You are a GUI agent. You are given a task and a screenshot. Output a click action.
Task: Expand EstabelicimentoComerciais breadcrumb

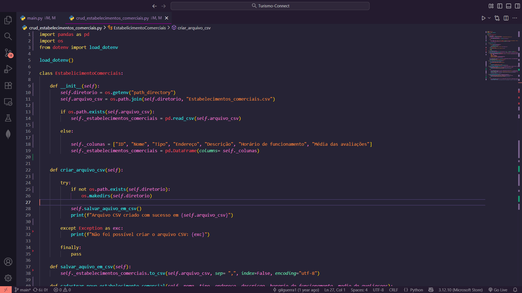139,28
